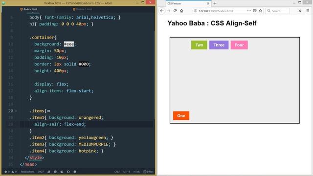
Task: Go back in Firefox browser
Action: click(162, 11)
